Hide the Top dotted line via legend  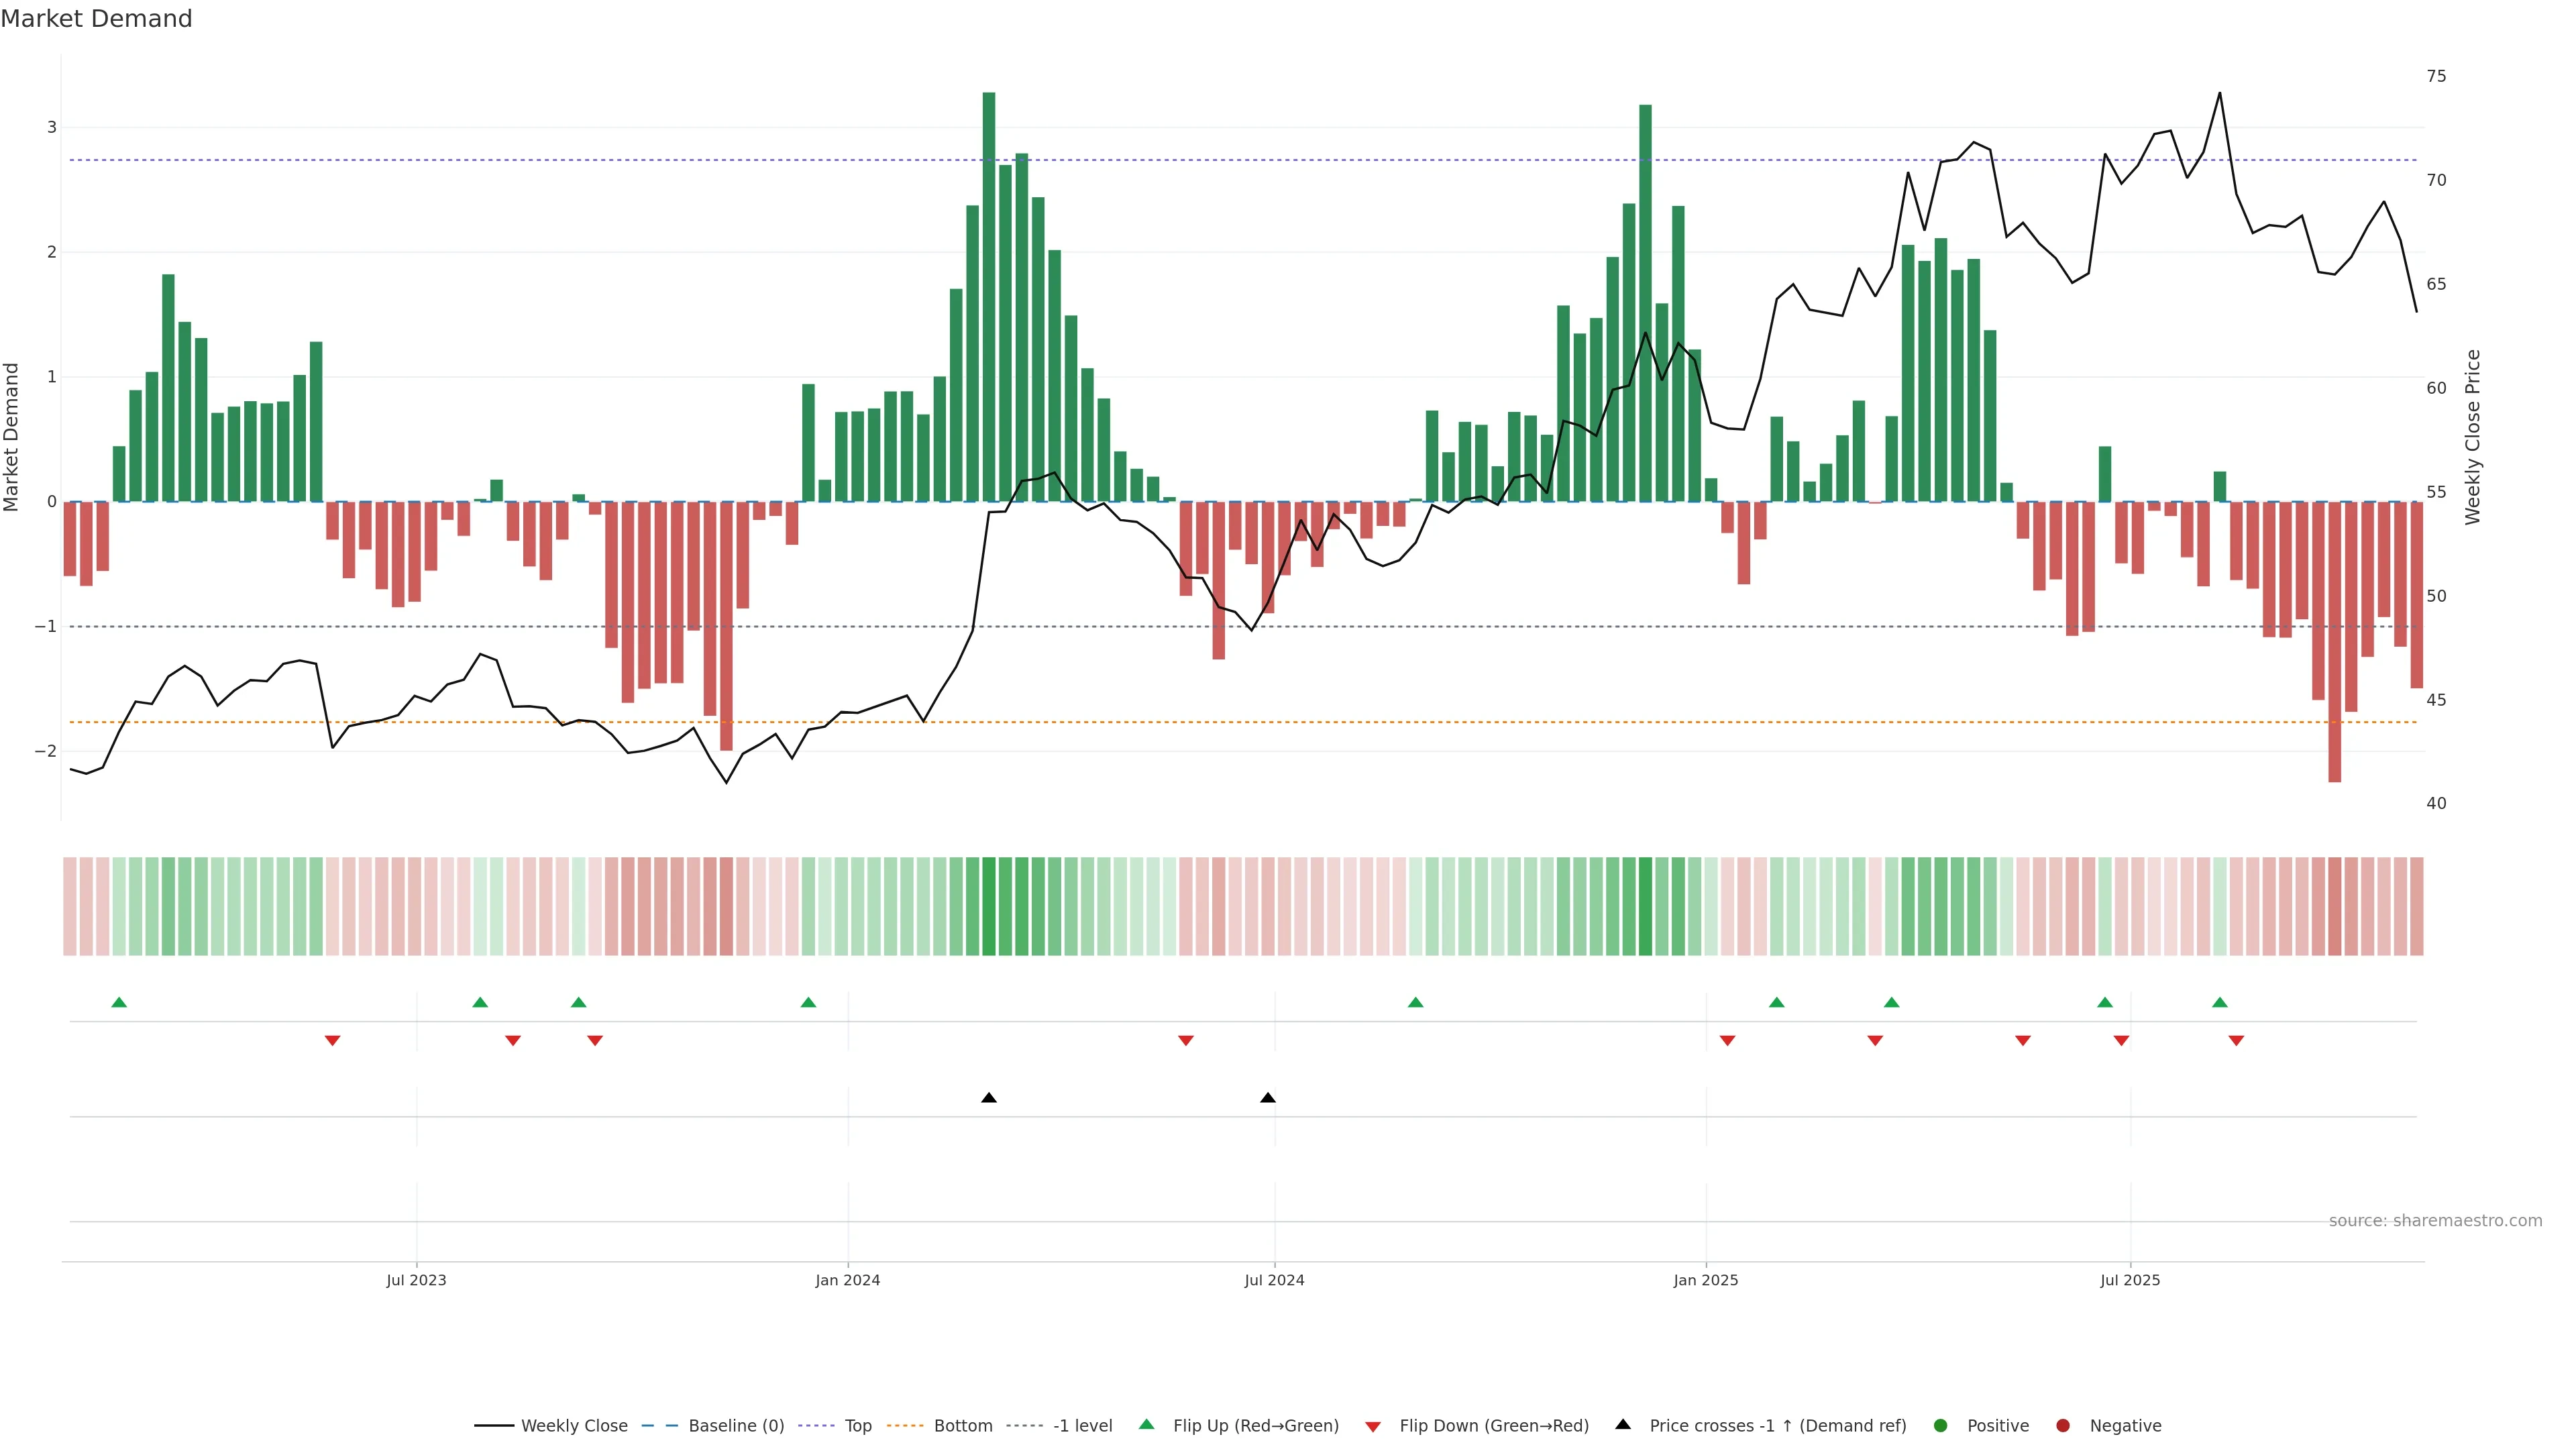(858, 1426)
